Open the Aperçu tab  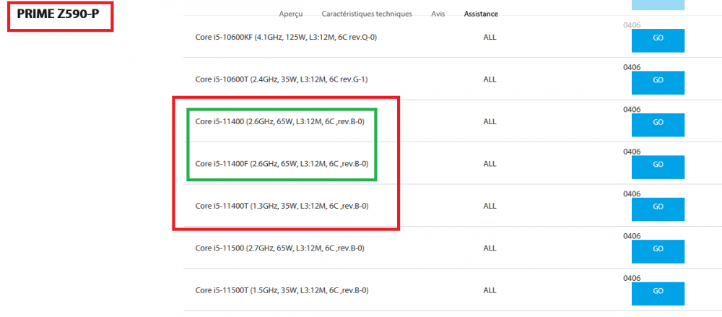pos(290,14)
